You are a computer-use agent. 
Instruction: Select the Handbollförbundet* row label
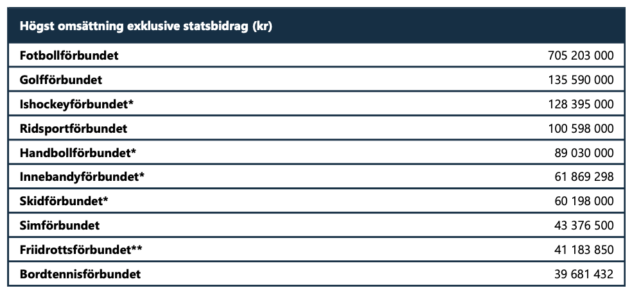point(78,153)
